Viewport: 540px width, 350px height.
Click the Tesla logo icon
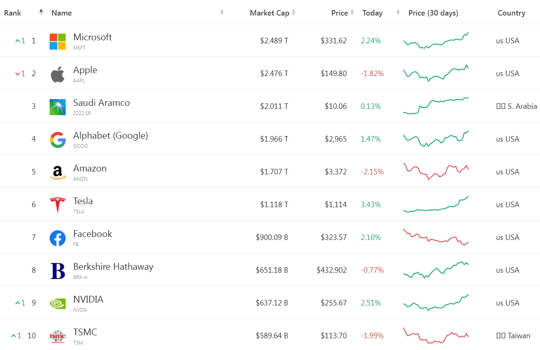click(x=58, y=205)
